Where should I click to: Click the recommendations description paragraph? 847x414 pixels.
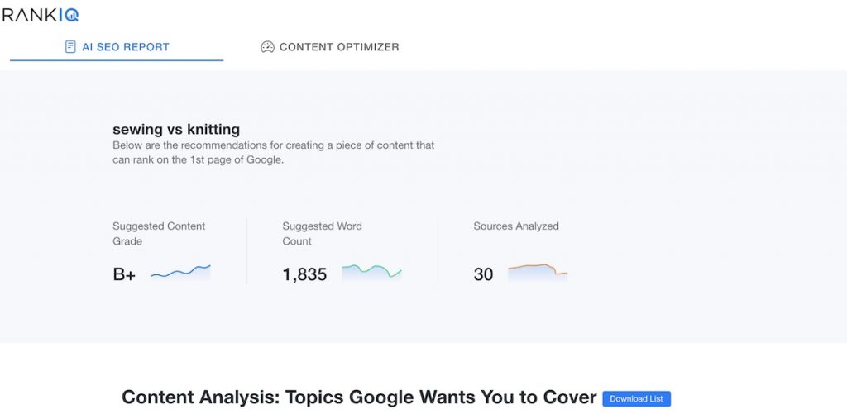pyautogui.click(x=273, y=153)
